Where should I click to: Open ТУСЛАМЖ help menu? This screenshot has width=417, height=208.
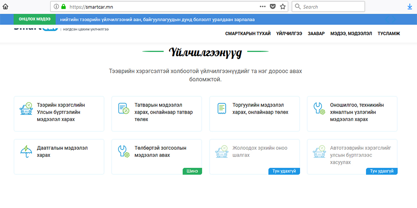coord(389,34)
